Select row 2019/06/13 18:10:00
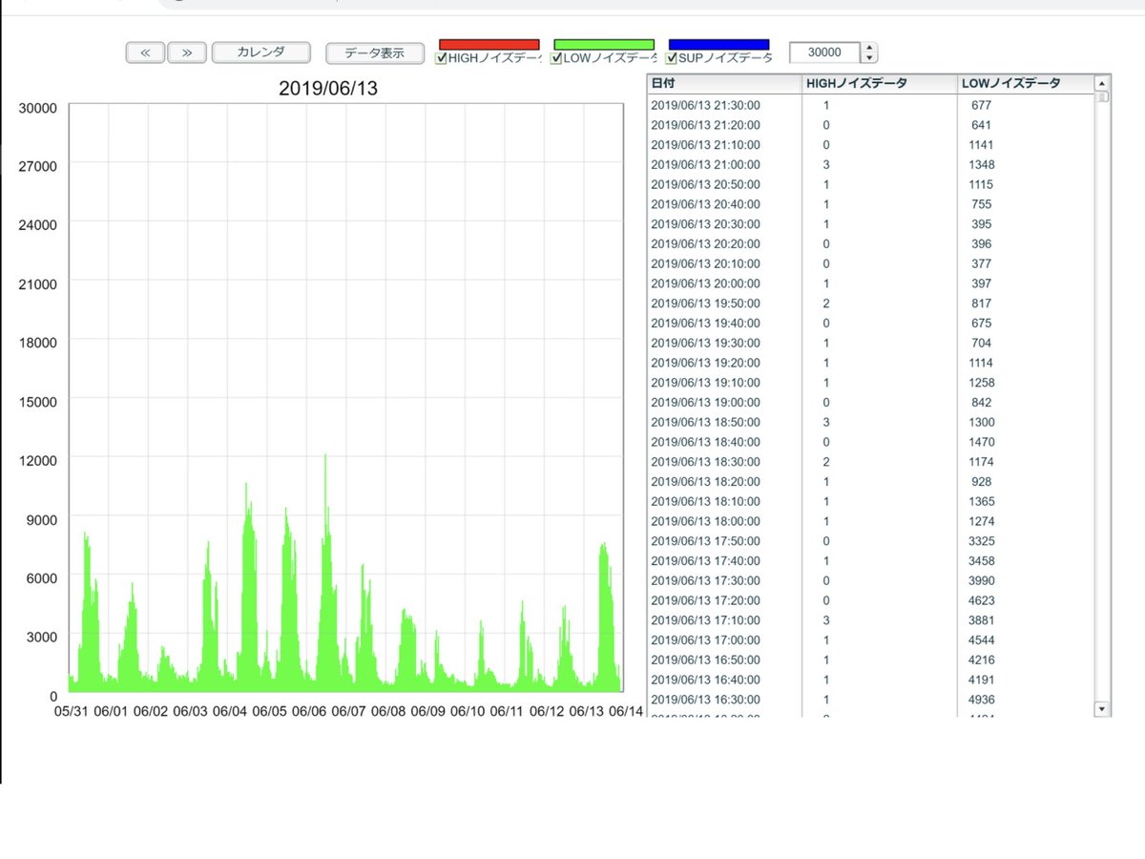The width and height of the screenshot is (1145, 859). [870, 501]
